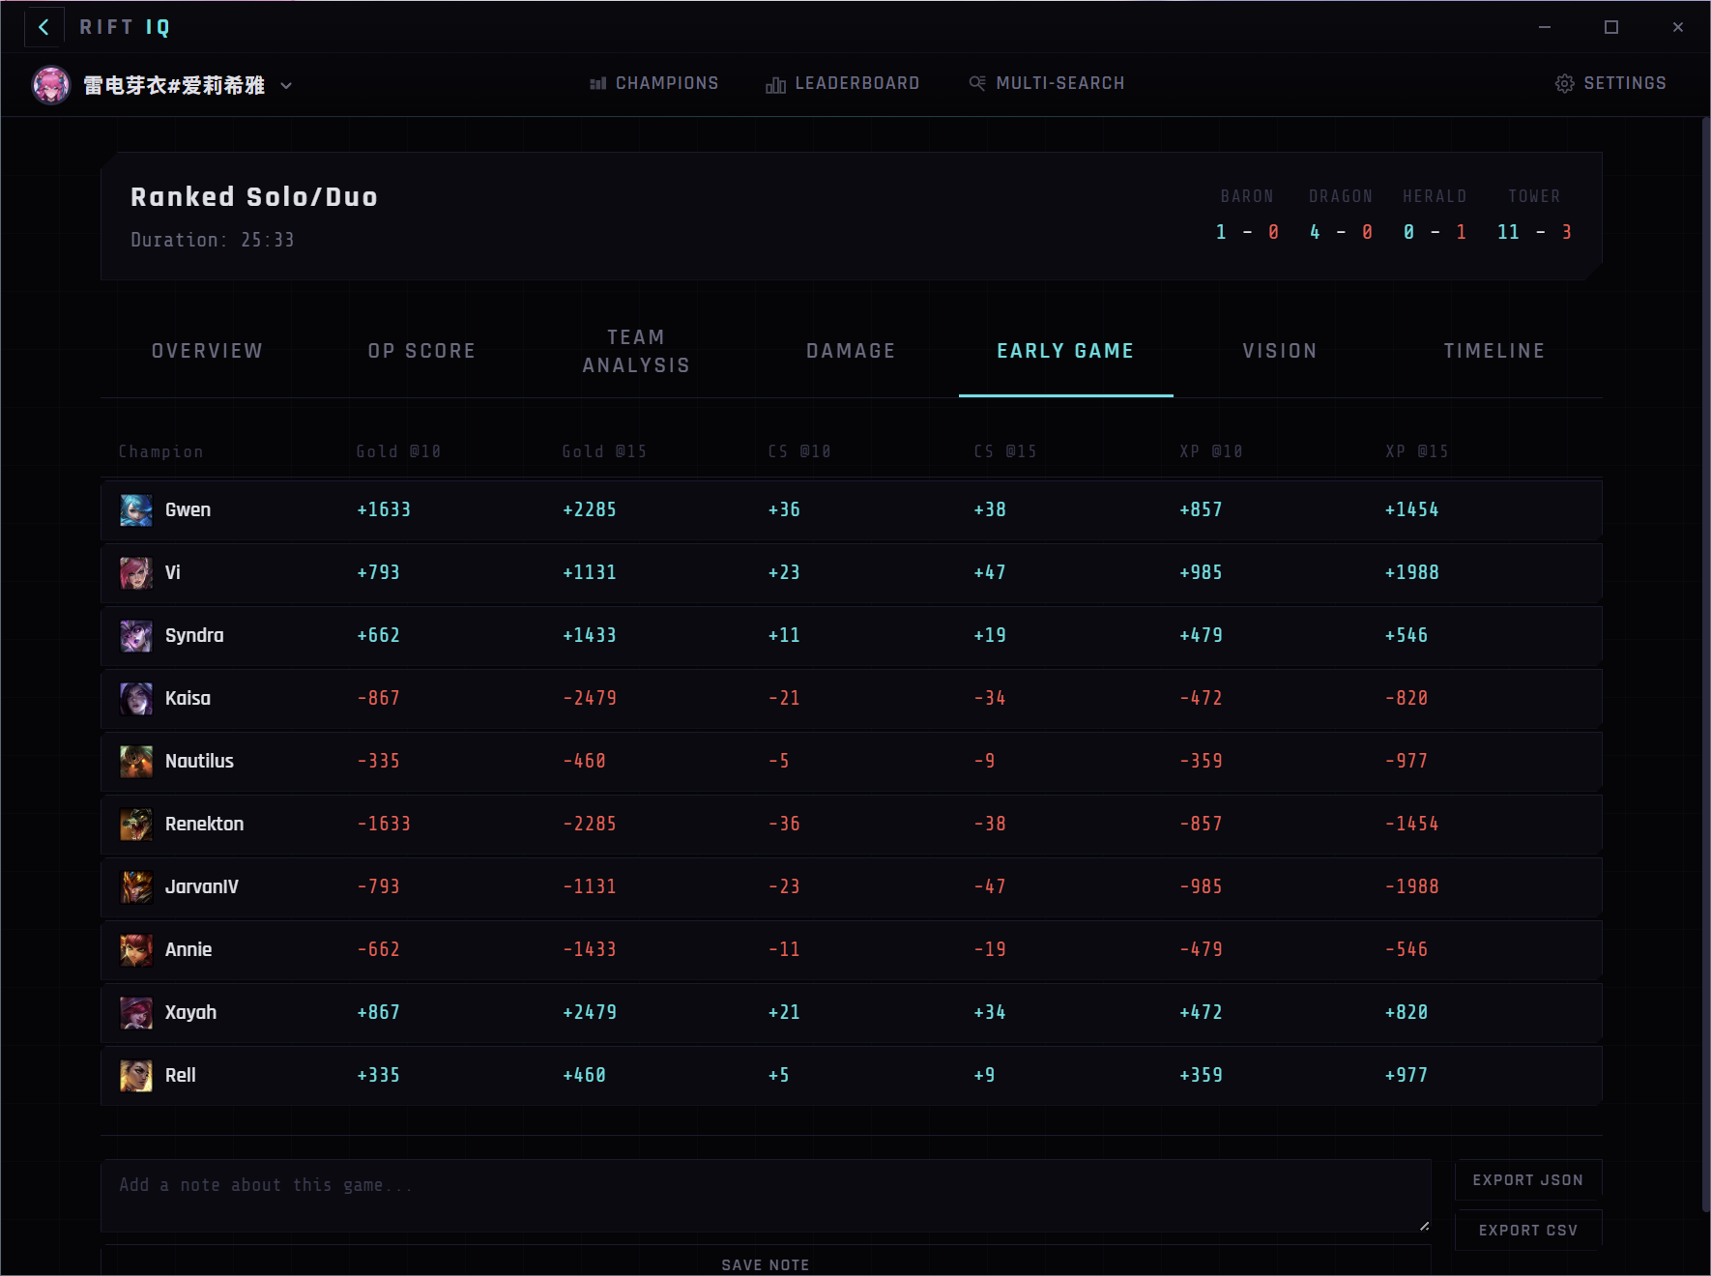Click the summoner profile avatar
The width and height of the screenshot is (1711, 1276).
[x=51, y=85]
